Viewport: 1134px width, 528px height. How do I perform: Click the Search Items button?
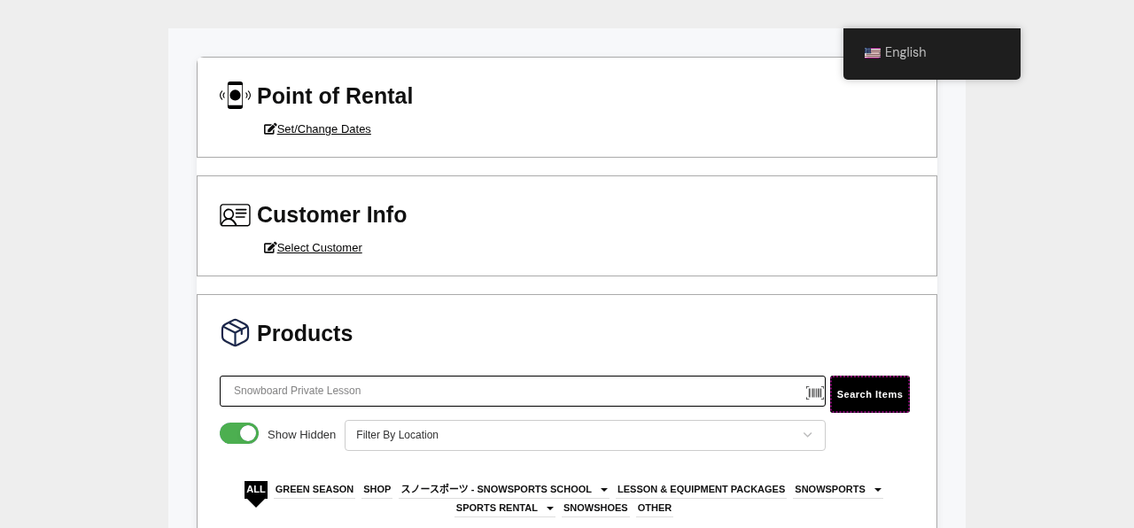point(870,394)
